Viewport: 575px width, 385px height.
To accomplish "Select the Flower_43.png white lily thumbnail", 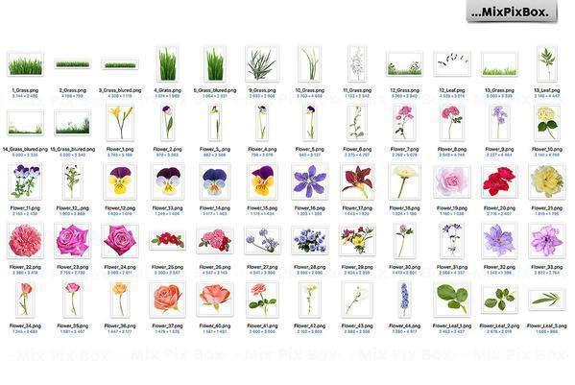I will point(357,300).
